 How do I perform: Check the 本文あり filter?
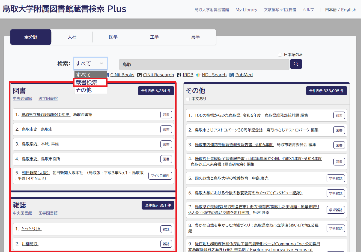point(187,99)
